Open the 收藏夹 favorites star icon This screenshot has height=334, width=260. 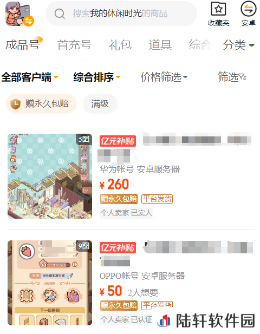[x=218, y=9]
